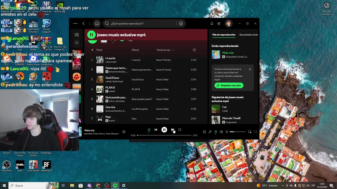Open Spotify from the taskbar
Image resolution: width=337 pixels, height=189 pixels.
(115, 186)
